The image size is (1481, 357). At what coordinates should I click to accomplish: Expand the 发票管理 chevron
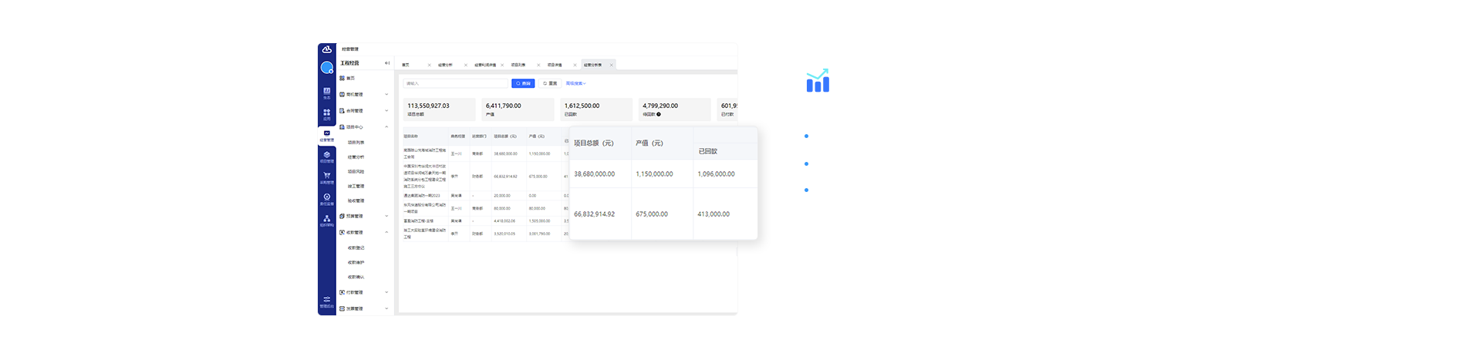(x=386, y=308)
